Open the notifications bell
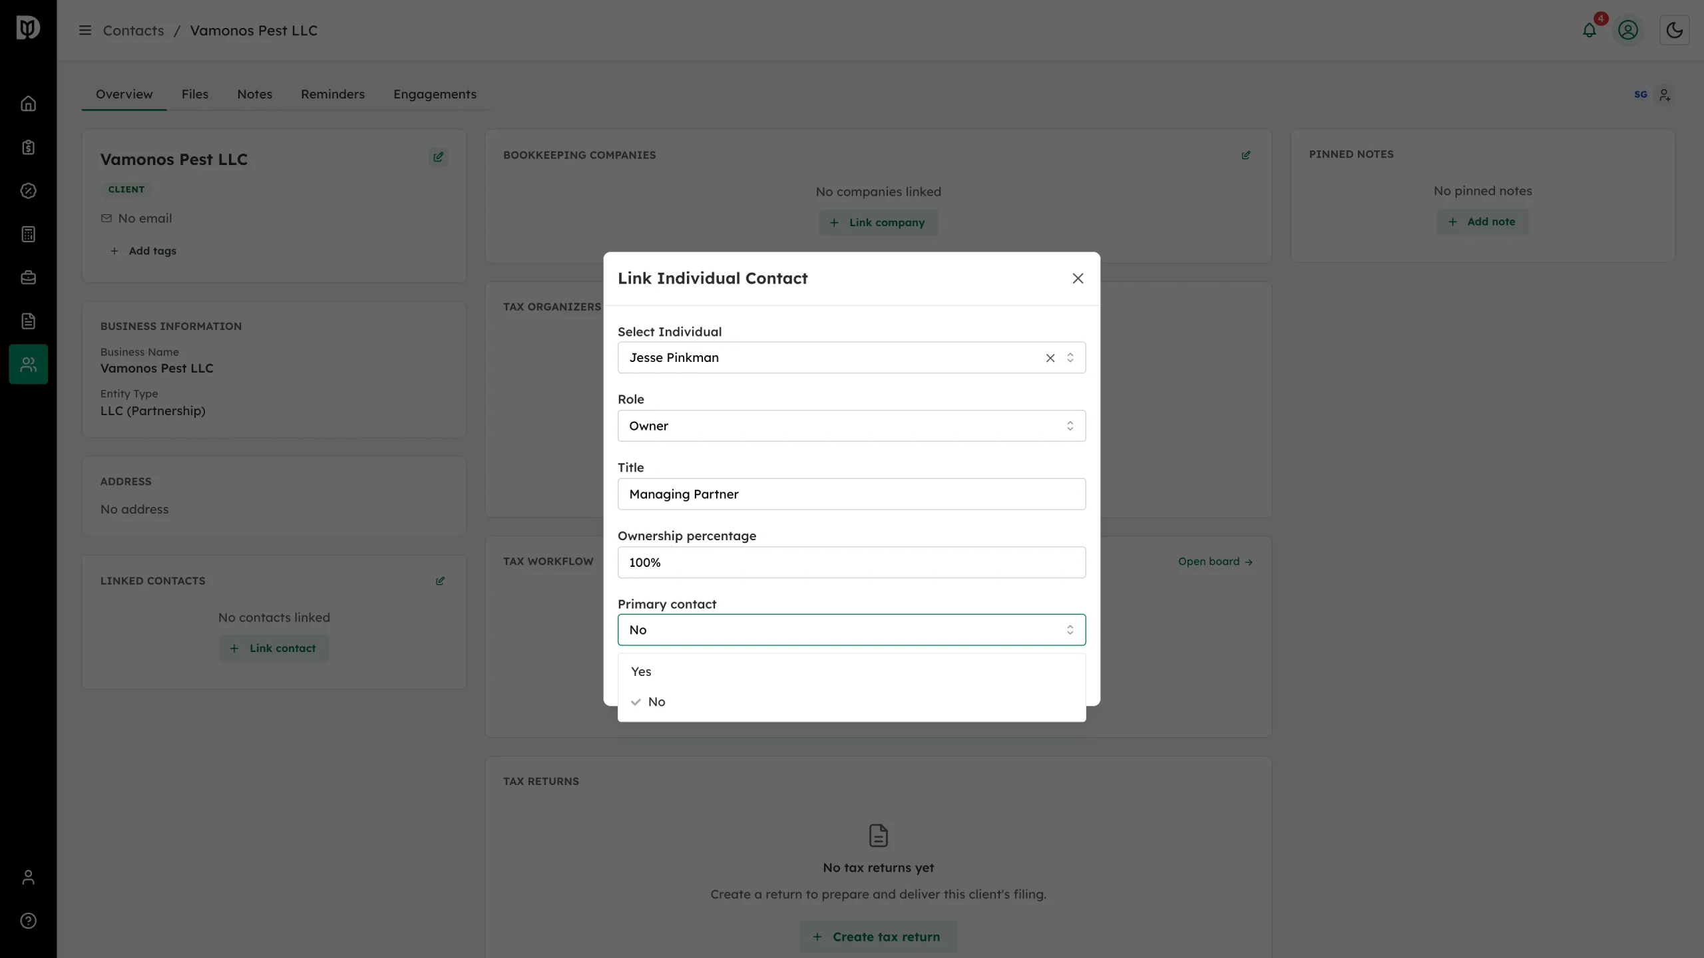The height and width of the screenshot is (958, 1704). pos(1589,30)
